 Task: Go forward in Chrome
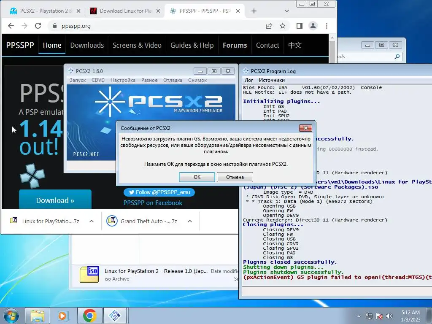pyautogui.click(x=24, y=26)
